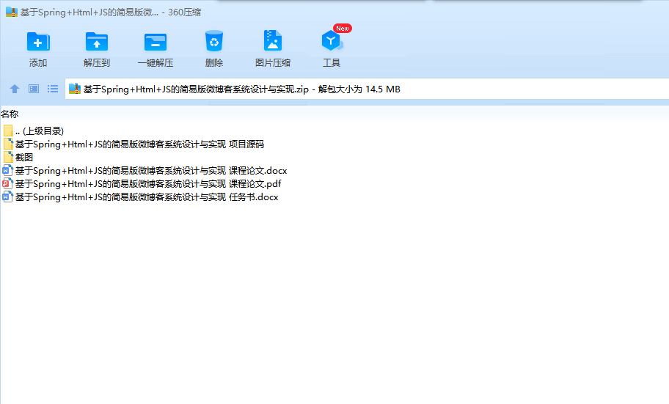Click the PDF icon of 课程论文.pdf
This screenshot has height=404, width=669.
tap(7, 184)
